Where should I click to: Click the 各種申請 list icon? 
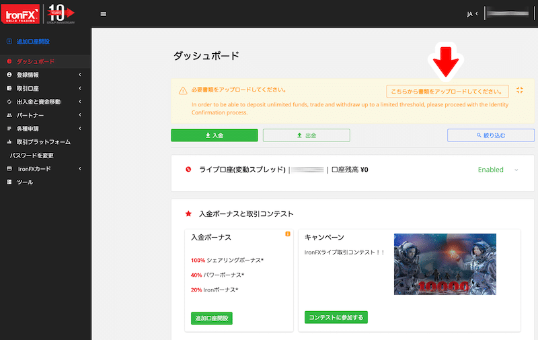tap(9, 129)
